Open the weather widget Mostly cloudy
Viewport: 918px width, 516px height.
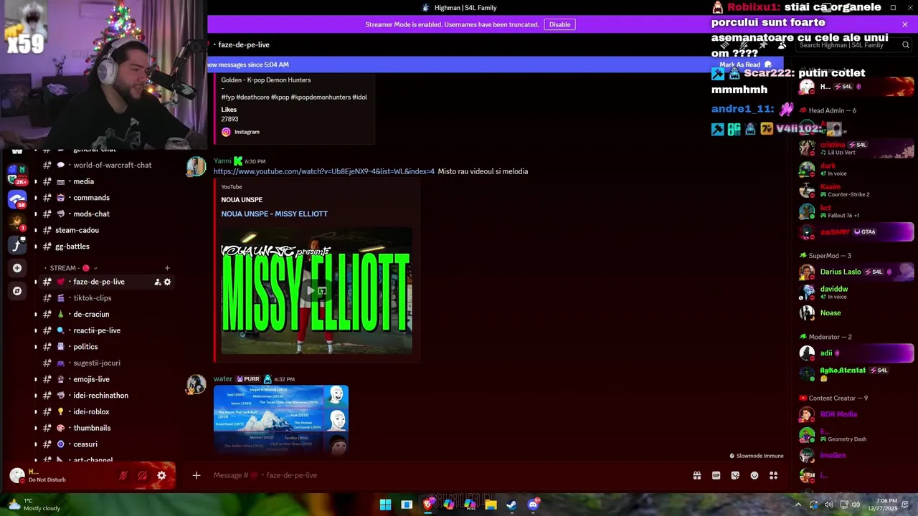point(34,505)
